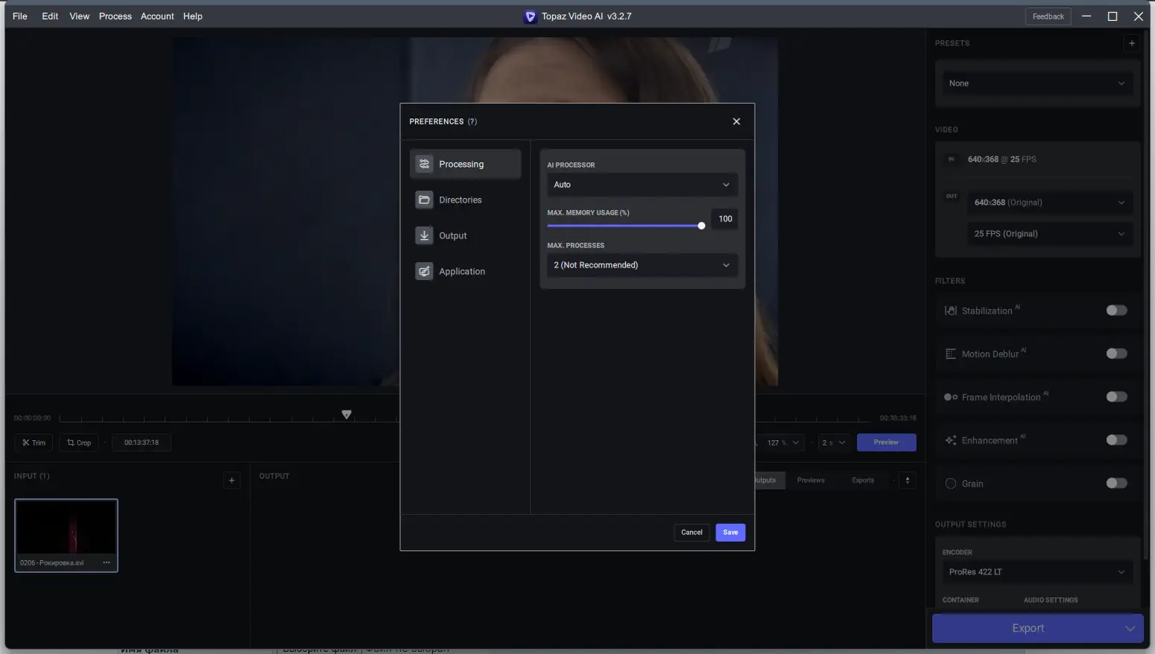The width and height of the screenshot is (1155, 654).
Task: Expand the preview duration dropdown 2 s
Action: coord(834,442)
